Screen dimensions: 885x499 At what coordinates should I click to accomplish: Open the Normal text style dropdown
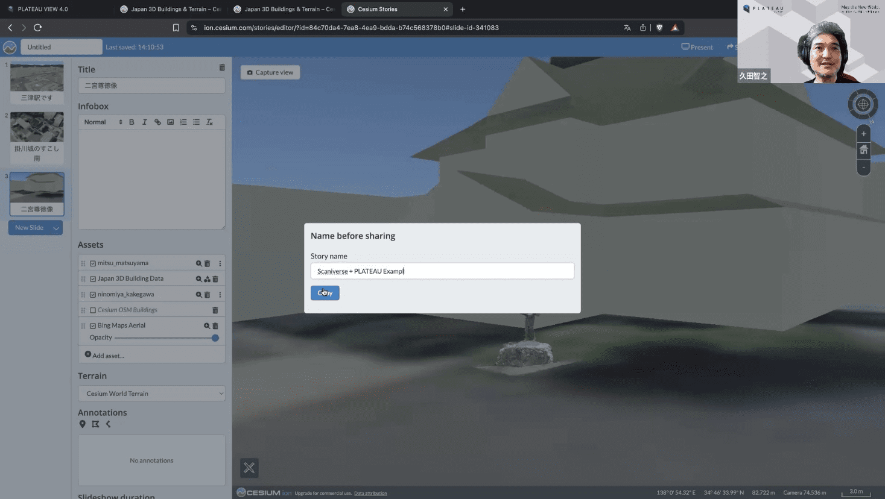pyautogui.click(x=103, y=122)
